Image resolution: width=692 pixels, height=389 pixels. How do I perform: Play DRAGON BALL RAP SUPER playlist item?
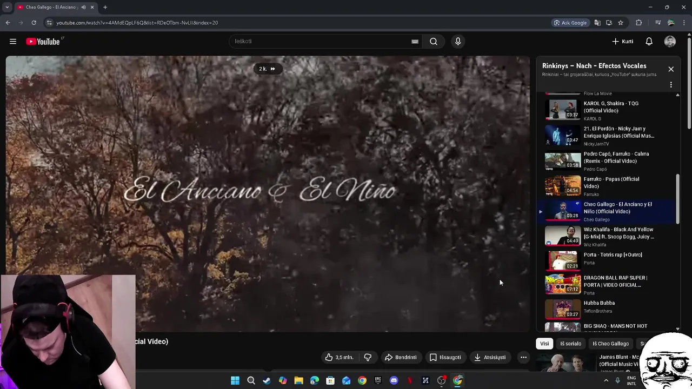coord(605,285)
